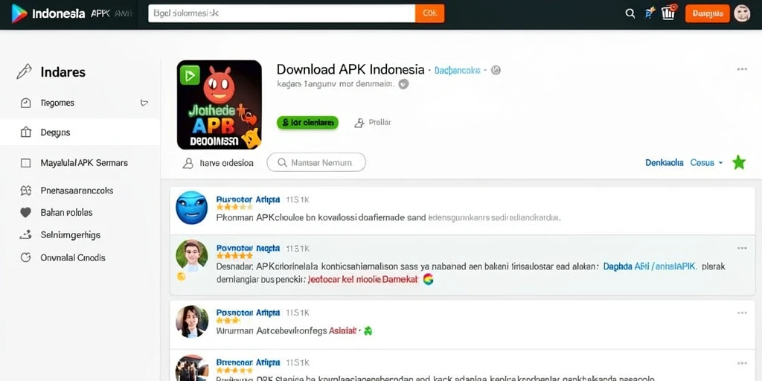The height and width of the screenshot is (381, 762).
Task: Click the orange Dasgqiis button in header
Action: [707, 13]
